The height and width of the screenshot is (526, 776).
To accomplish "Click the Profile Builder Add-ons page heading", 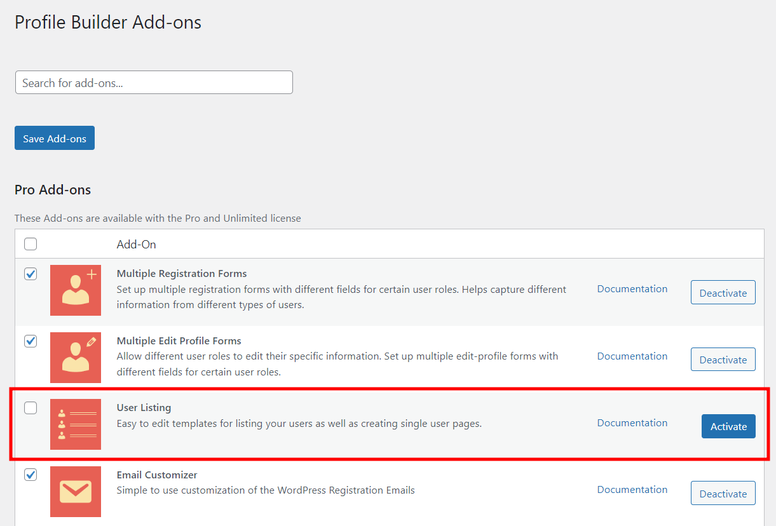I will 108,22.
